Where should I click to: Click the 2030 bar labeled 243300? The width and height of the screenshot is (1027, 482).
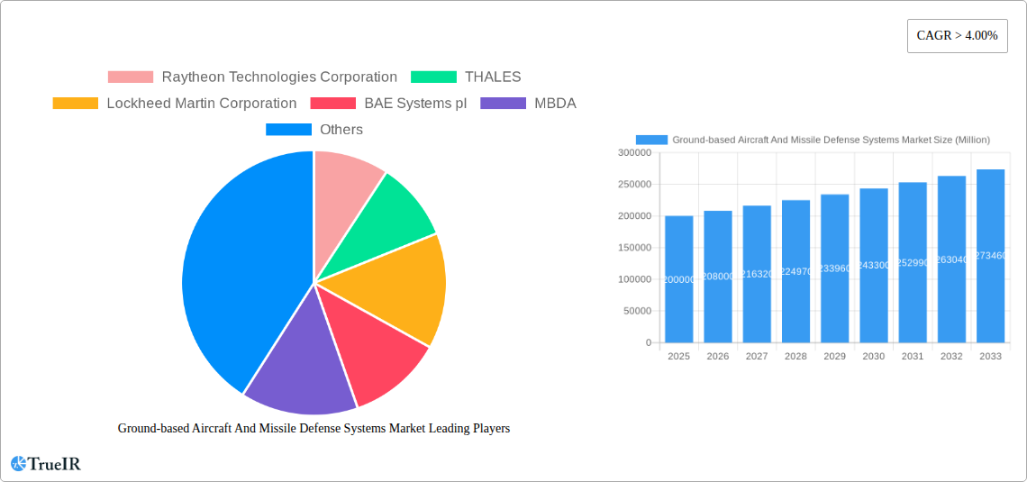pos(874,265)
